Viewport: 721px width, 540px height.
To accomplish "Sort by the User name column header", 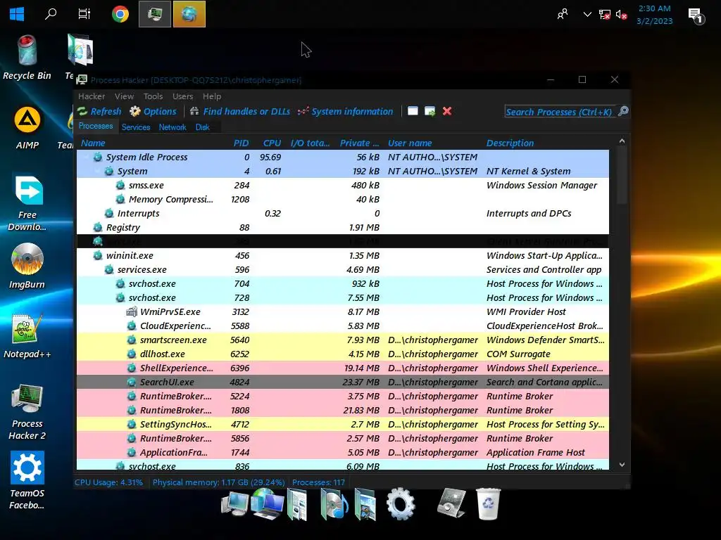I will pyautogui.click(x=410, y=143).
